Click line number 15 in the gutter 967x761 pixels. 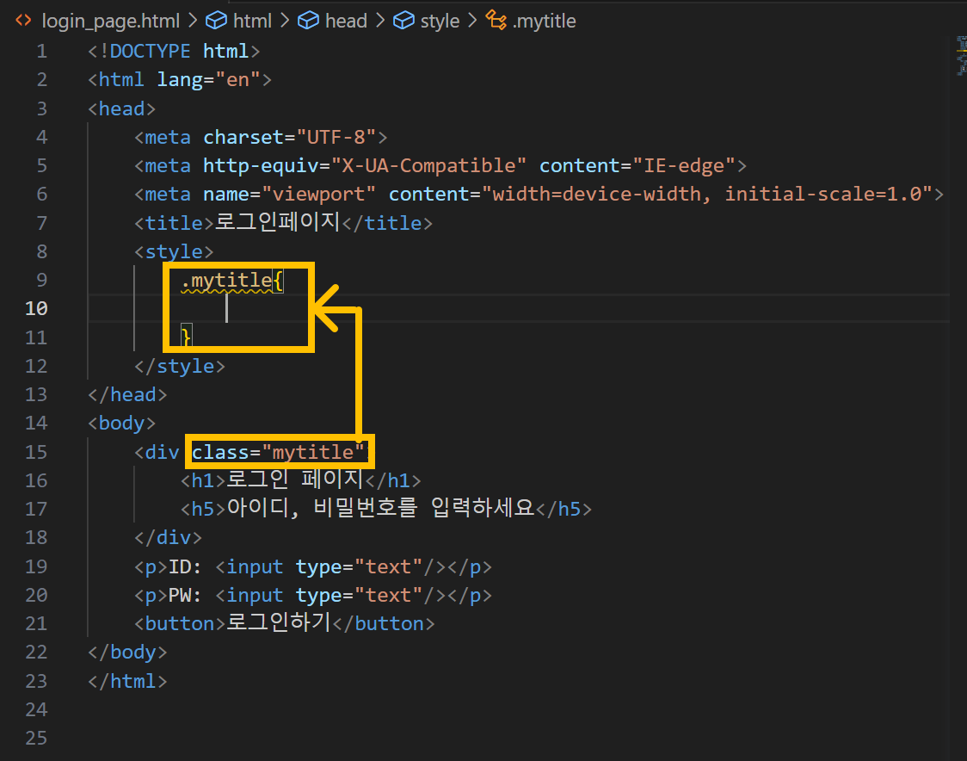pyautogui.click(x=36, y=452)
